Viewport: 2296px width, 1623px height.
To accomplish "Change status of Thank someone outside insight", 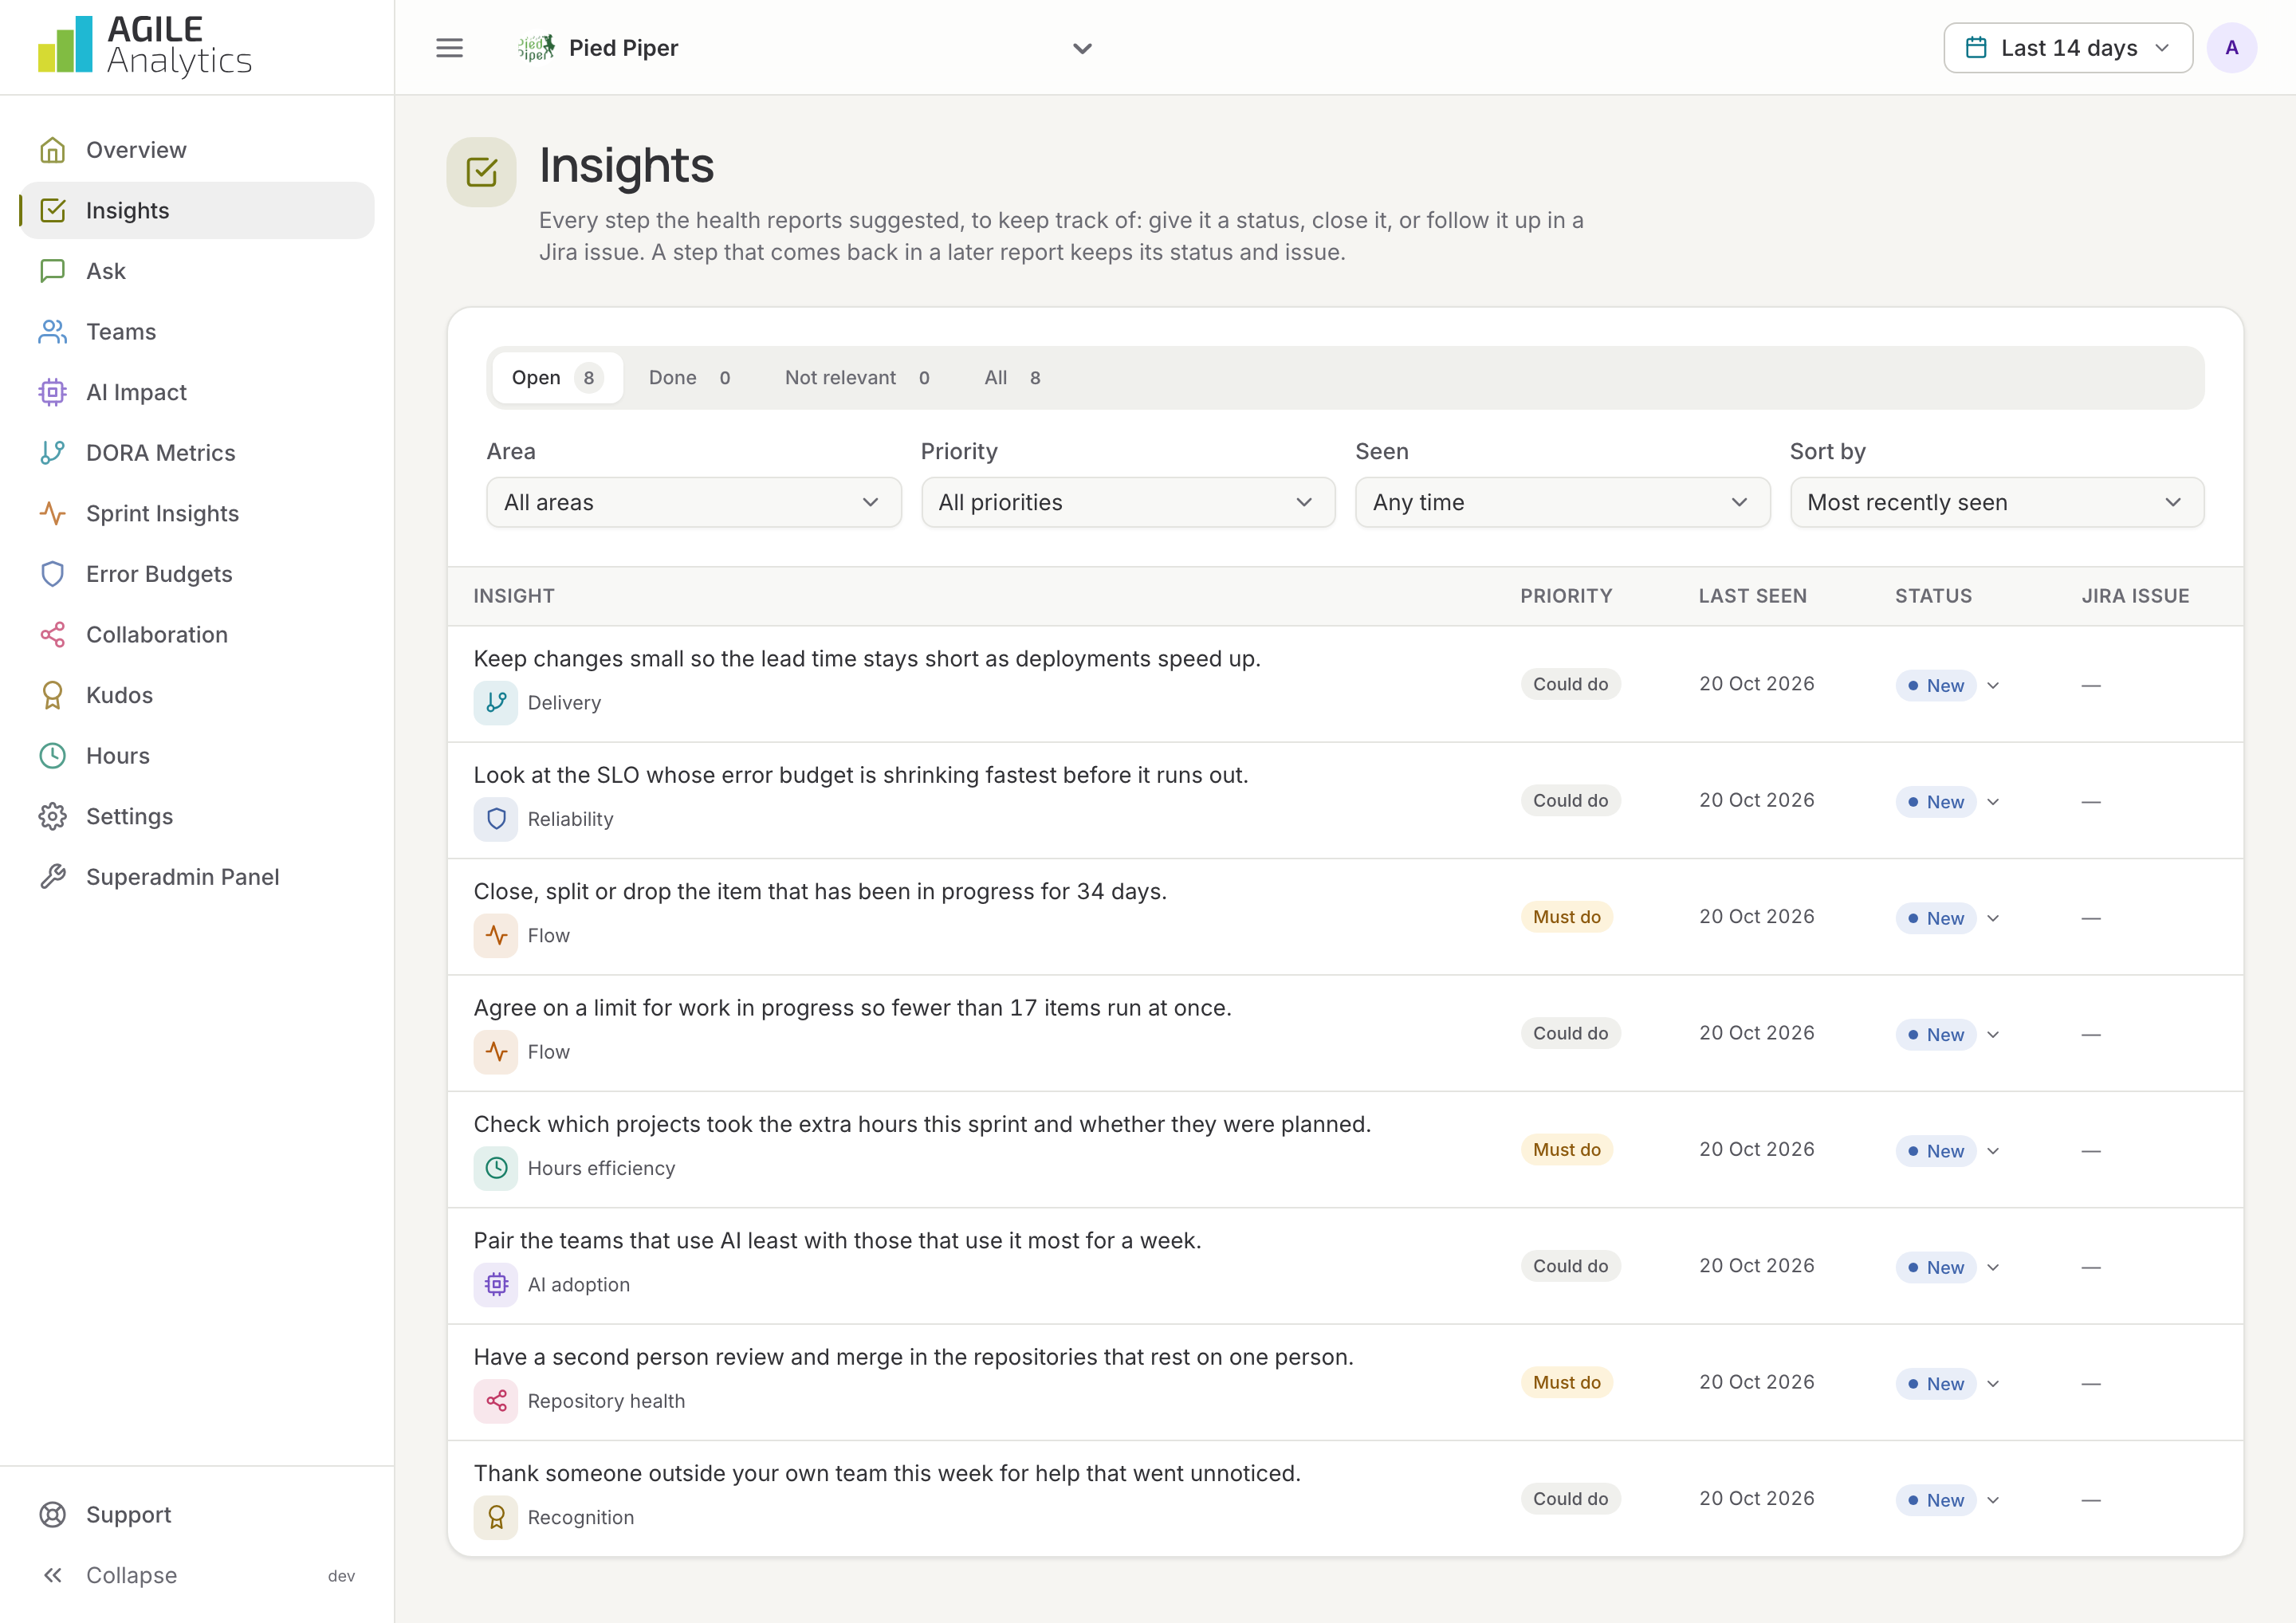I will click(x=1947, y=1500).
